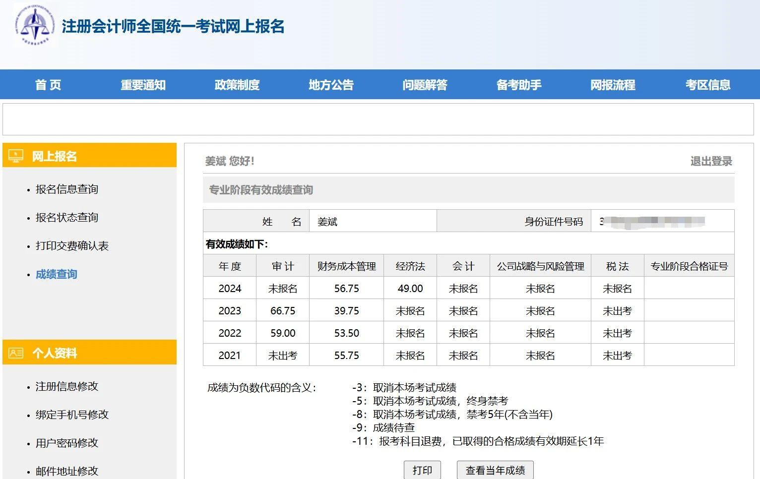Select 考区信息 in the navigation bar
Viewport: 760px width, 479px height.
click(708, 85)
